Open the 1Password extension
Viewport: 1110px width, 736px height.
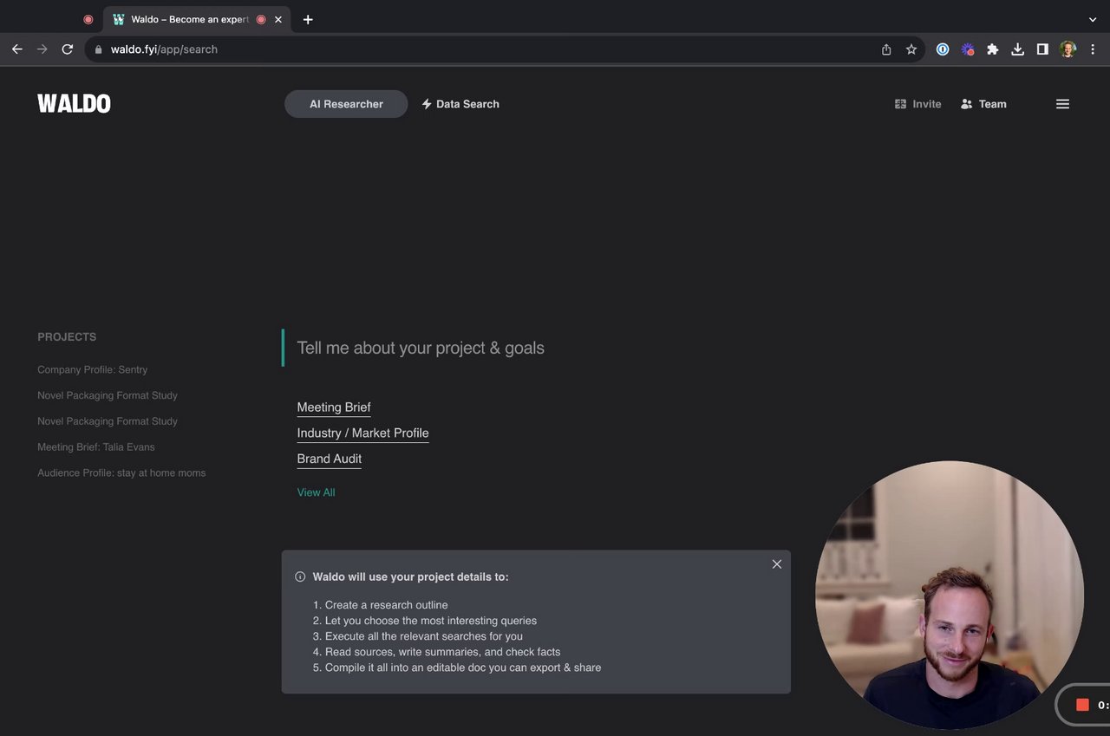coord(943,49)
